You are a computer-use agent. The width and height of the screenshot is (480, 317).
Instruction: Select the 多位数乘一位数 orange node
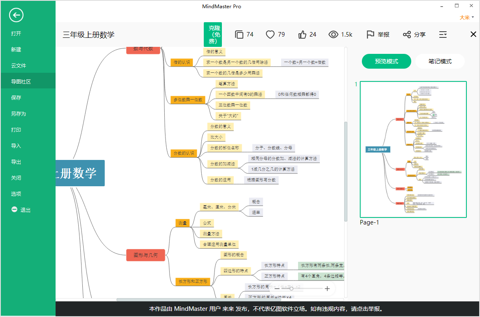188,99
